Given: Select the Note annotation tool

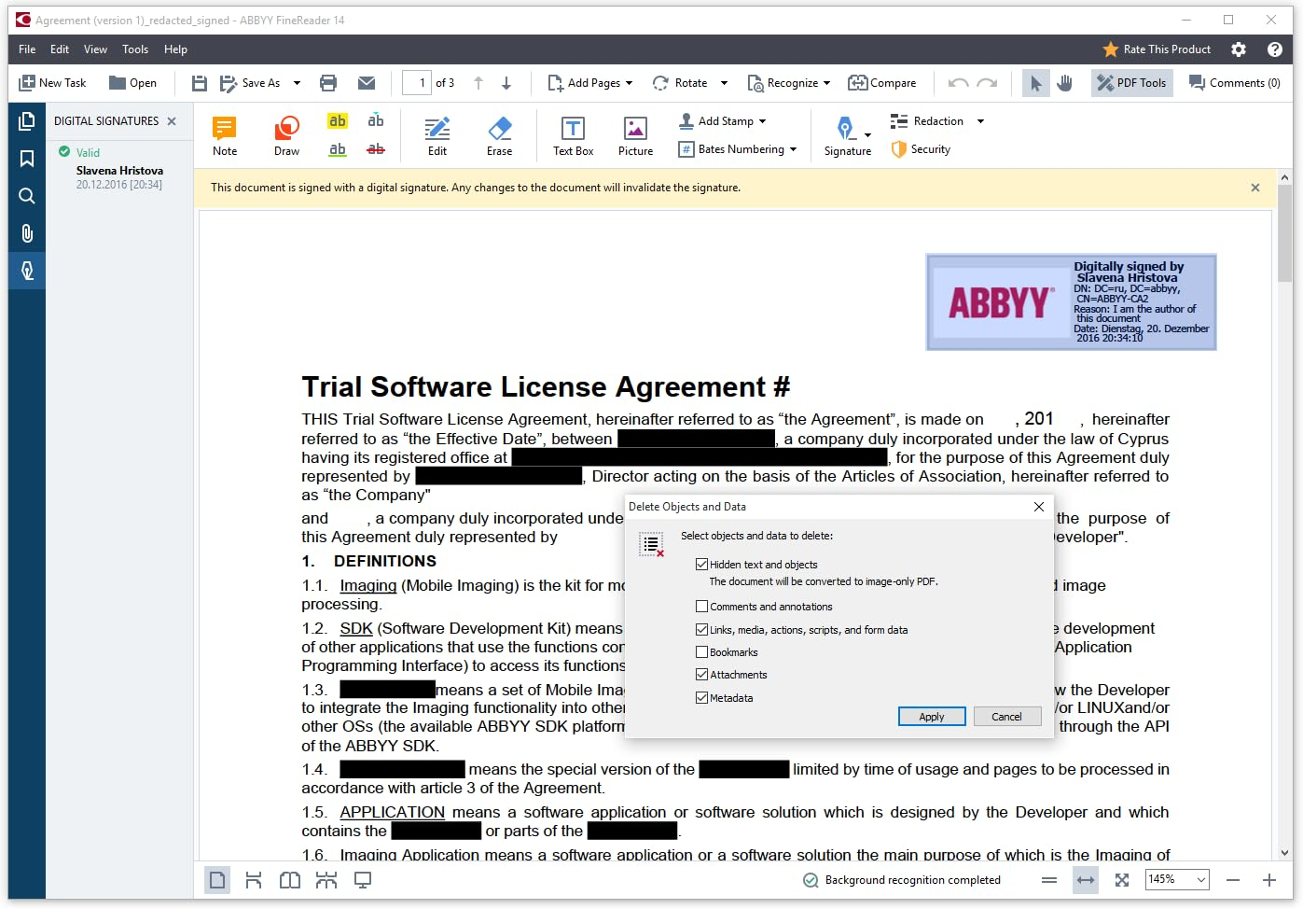Looking at the screenshot, I should [x=225, y=133].
